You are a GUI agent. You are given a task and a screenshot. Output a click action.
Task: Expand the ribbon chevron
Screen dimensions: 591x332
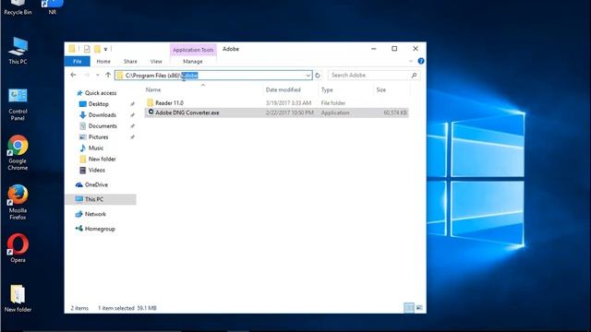pyautogui.click(x=411, y=61)
